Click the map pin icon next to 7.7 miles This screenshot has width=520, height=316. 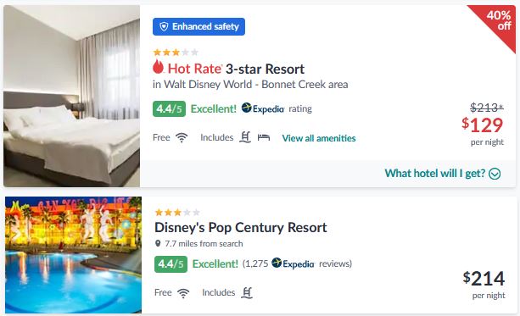tap(158, 243)
